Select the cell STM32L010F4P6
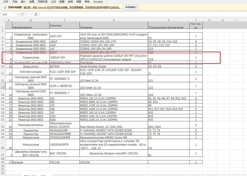This screenshot has height=176, width=247. pyautogui.click(x=65, y=137)
